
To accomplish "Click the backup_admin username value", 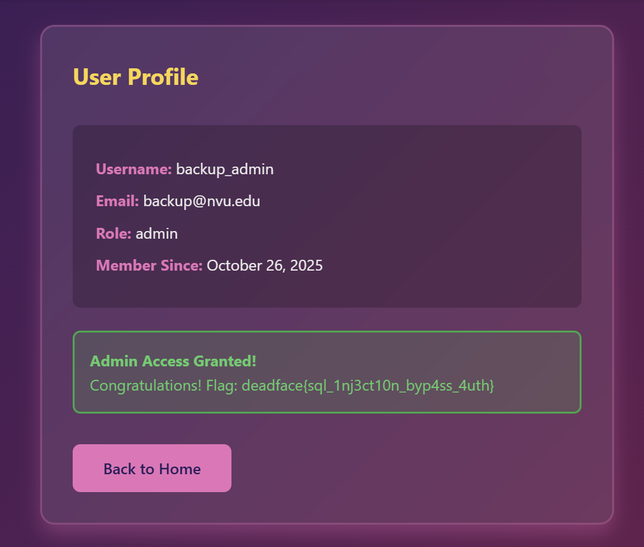I will (224, 169).
